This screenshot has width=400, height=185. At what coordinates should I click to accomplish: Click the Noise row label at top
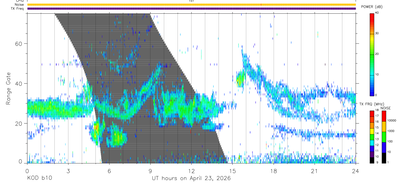click(x=20, y=5)
